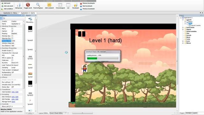Image resolution: width=204 pixels, height=115 pixels.
Task: Toggle the Run without checkbox
Action: pos(12,82)
